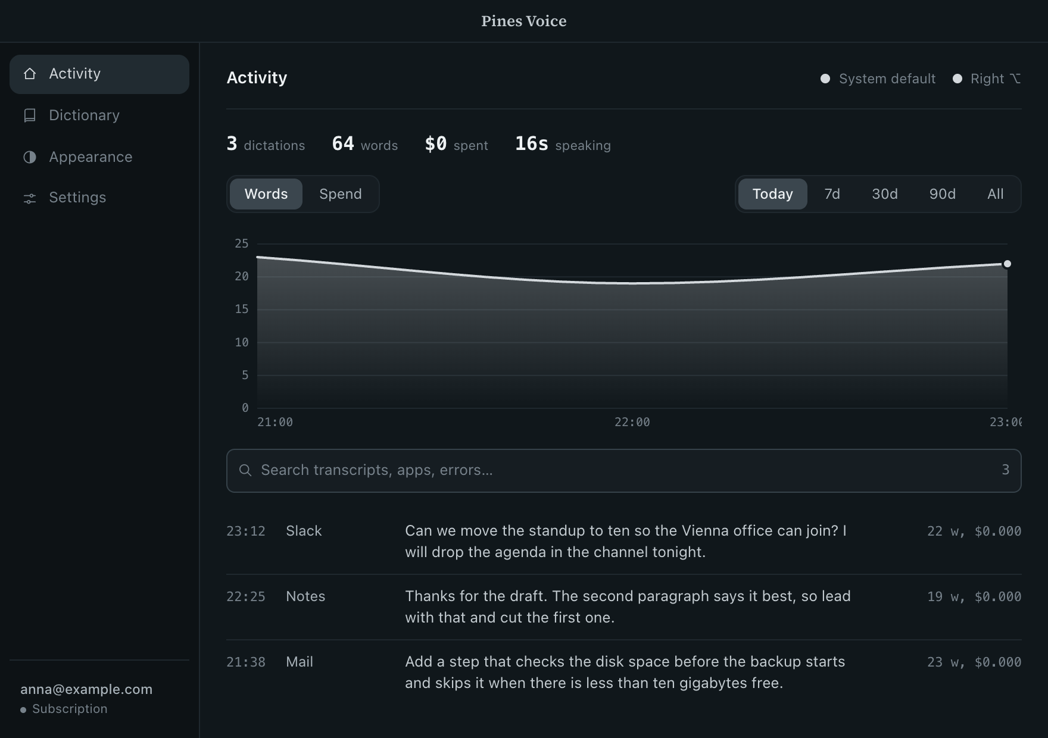Click the result count 3 in search bar

coord(1006,470)
